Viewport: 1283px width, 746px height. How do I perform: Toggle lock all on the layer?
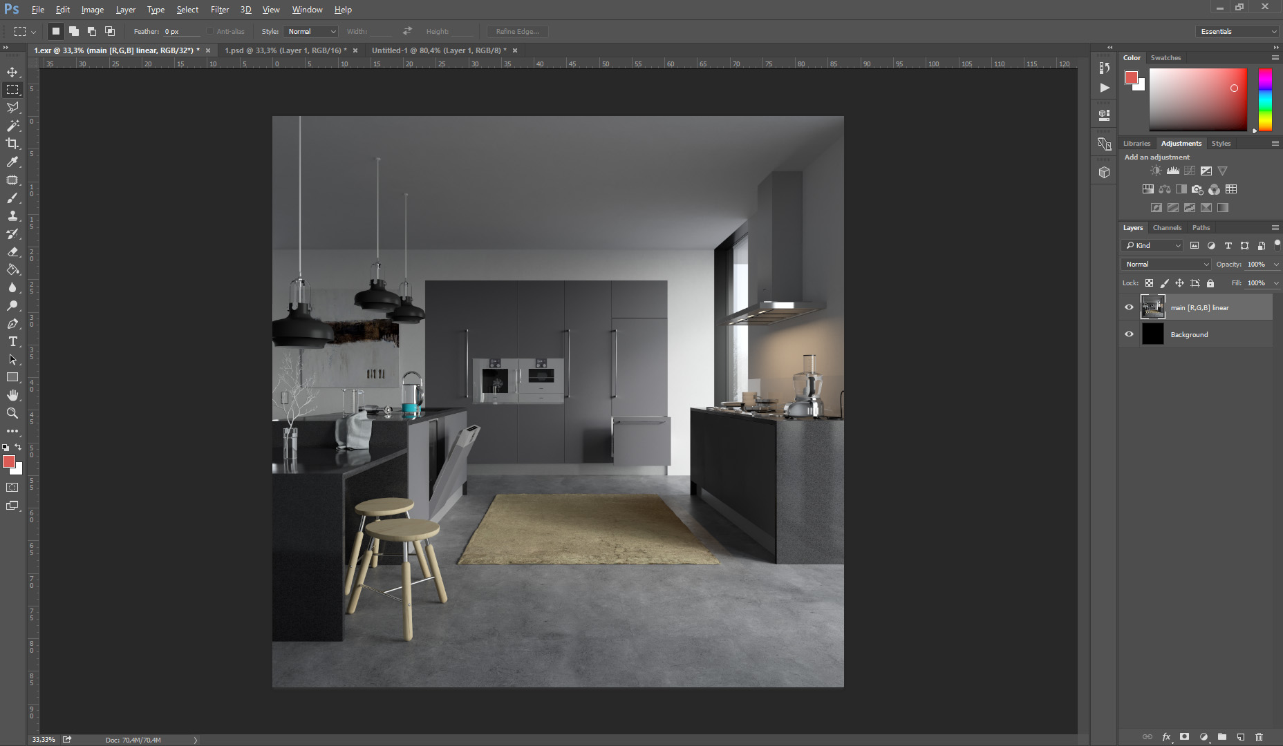click(x=1210, y=283)
